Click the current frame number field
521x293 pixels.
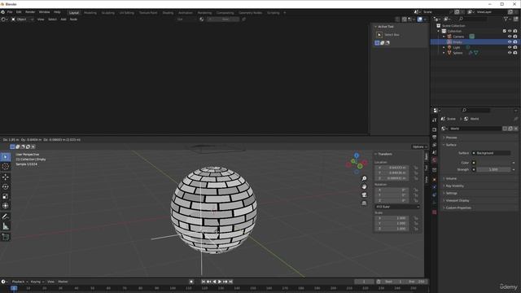pyautogui.click(x=364, y=282)
